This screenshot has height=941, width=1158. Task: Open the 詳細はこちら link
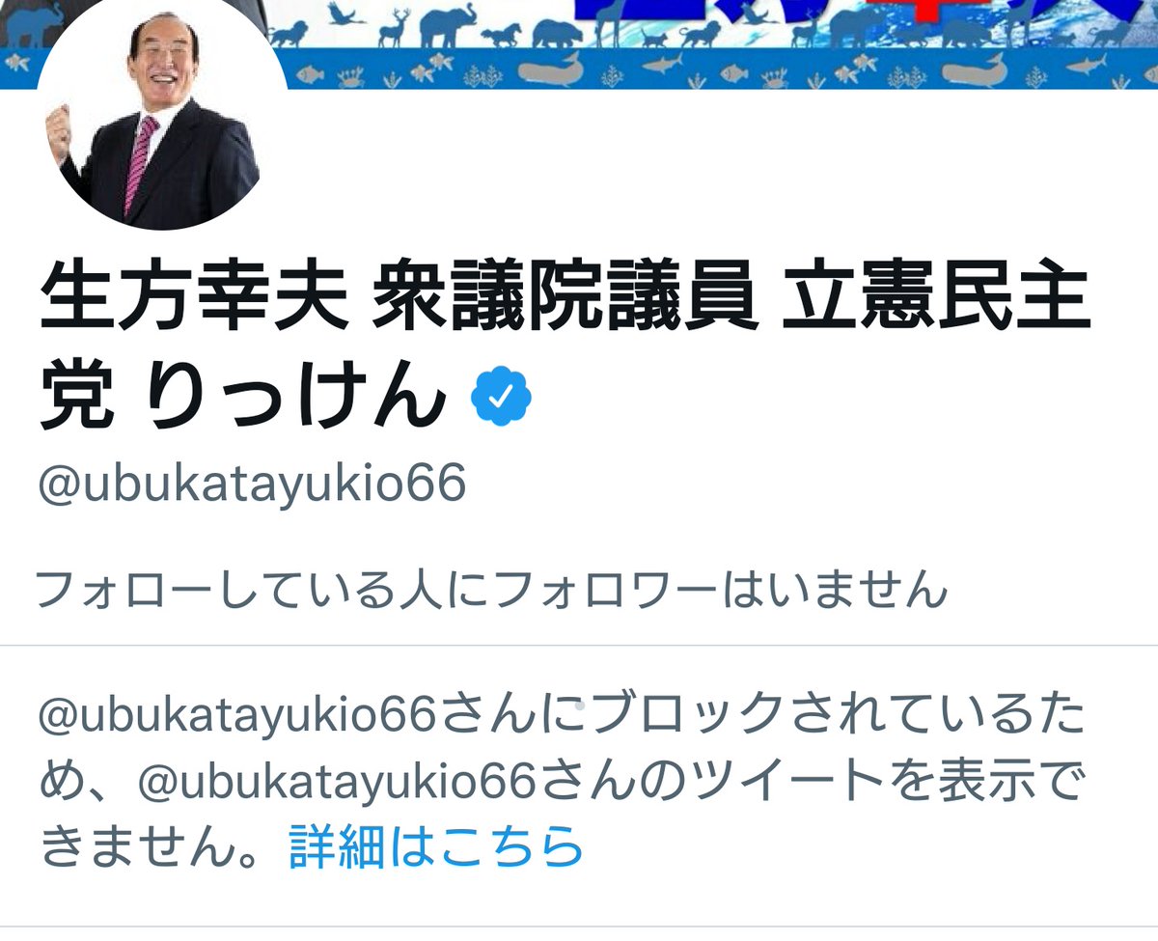(x=436, y=846)
